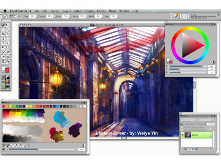Open the Effects menu

101,11
